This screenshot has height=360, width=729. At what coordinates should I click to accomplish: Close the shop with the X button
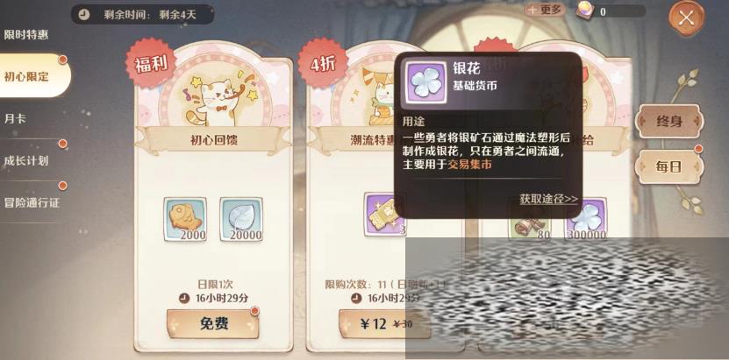[x=686, y=18]
